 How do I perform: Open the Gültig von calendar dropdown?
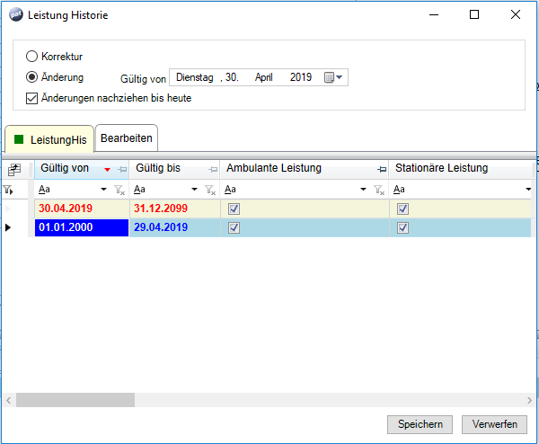click(333, 77)
